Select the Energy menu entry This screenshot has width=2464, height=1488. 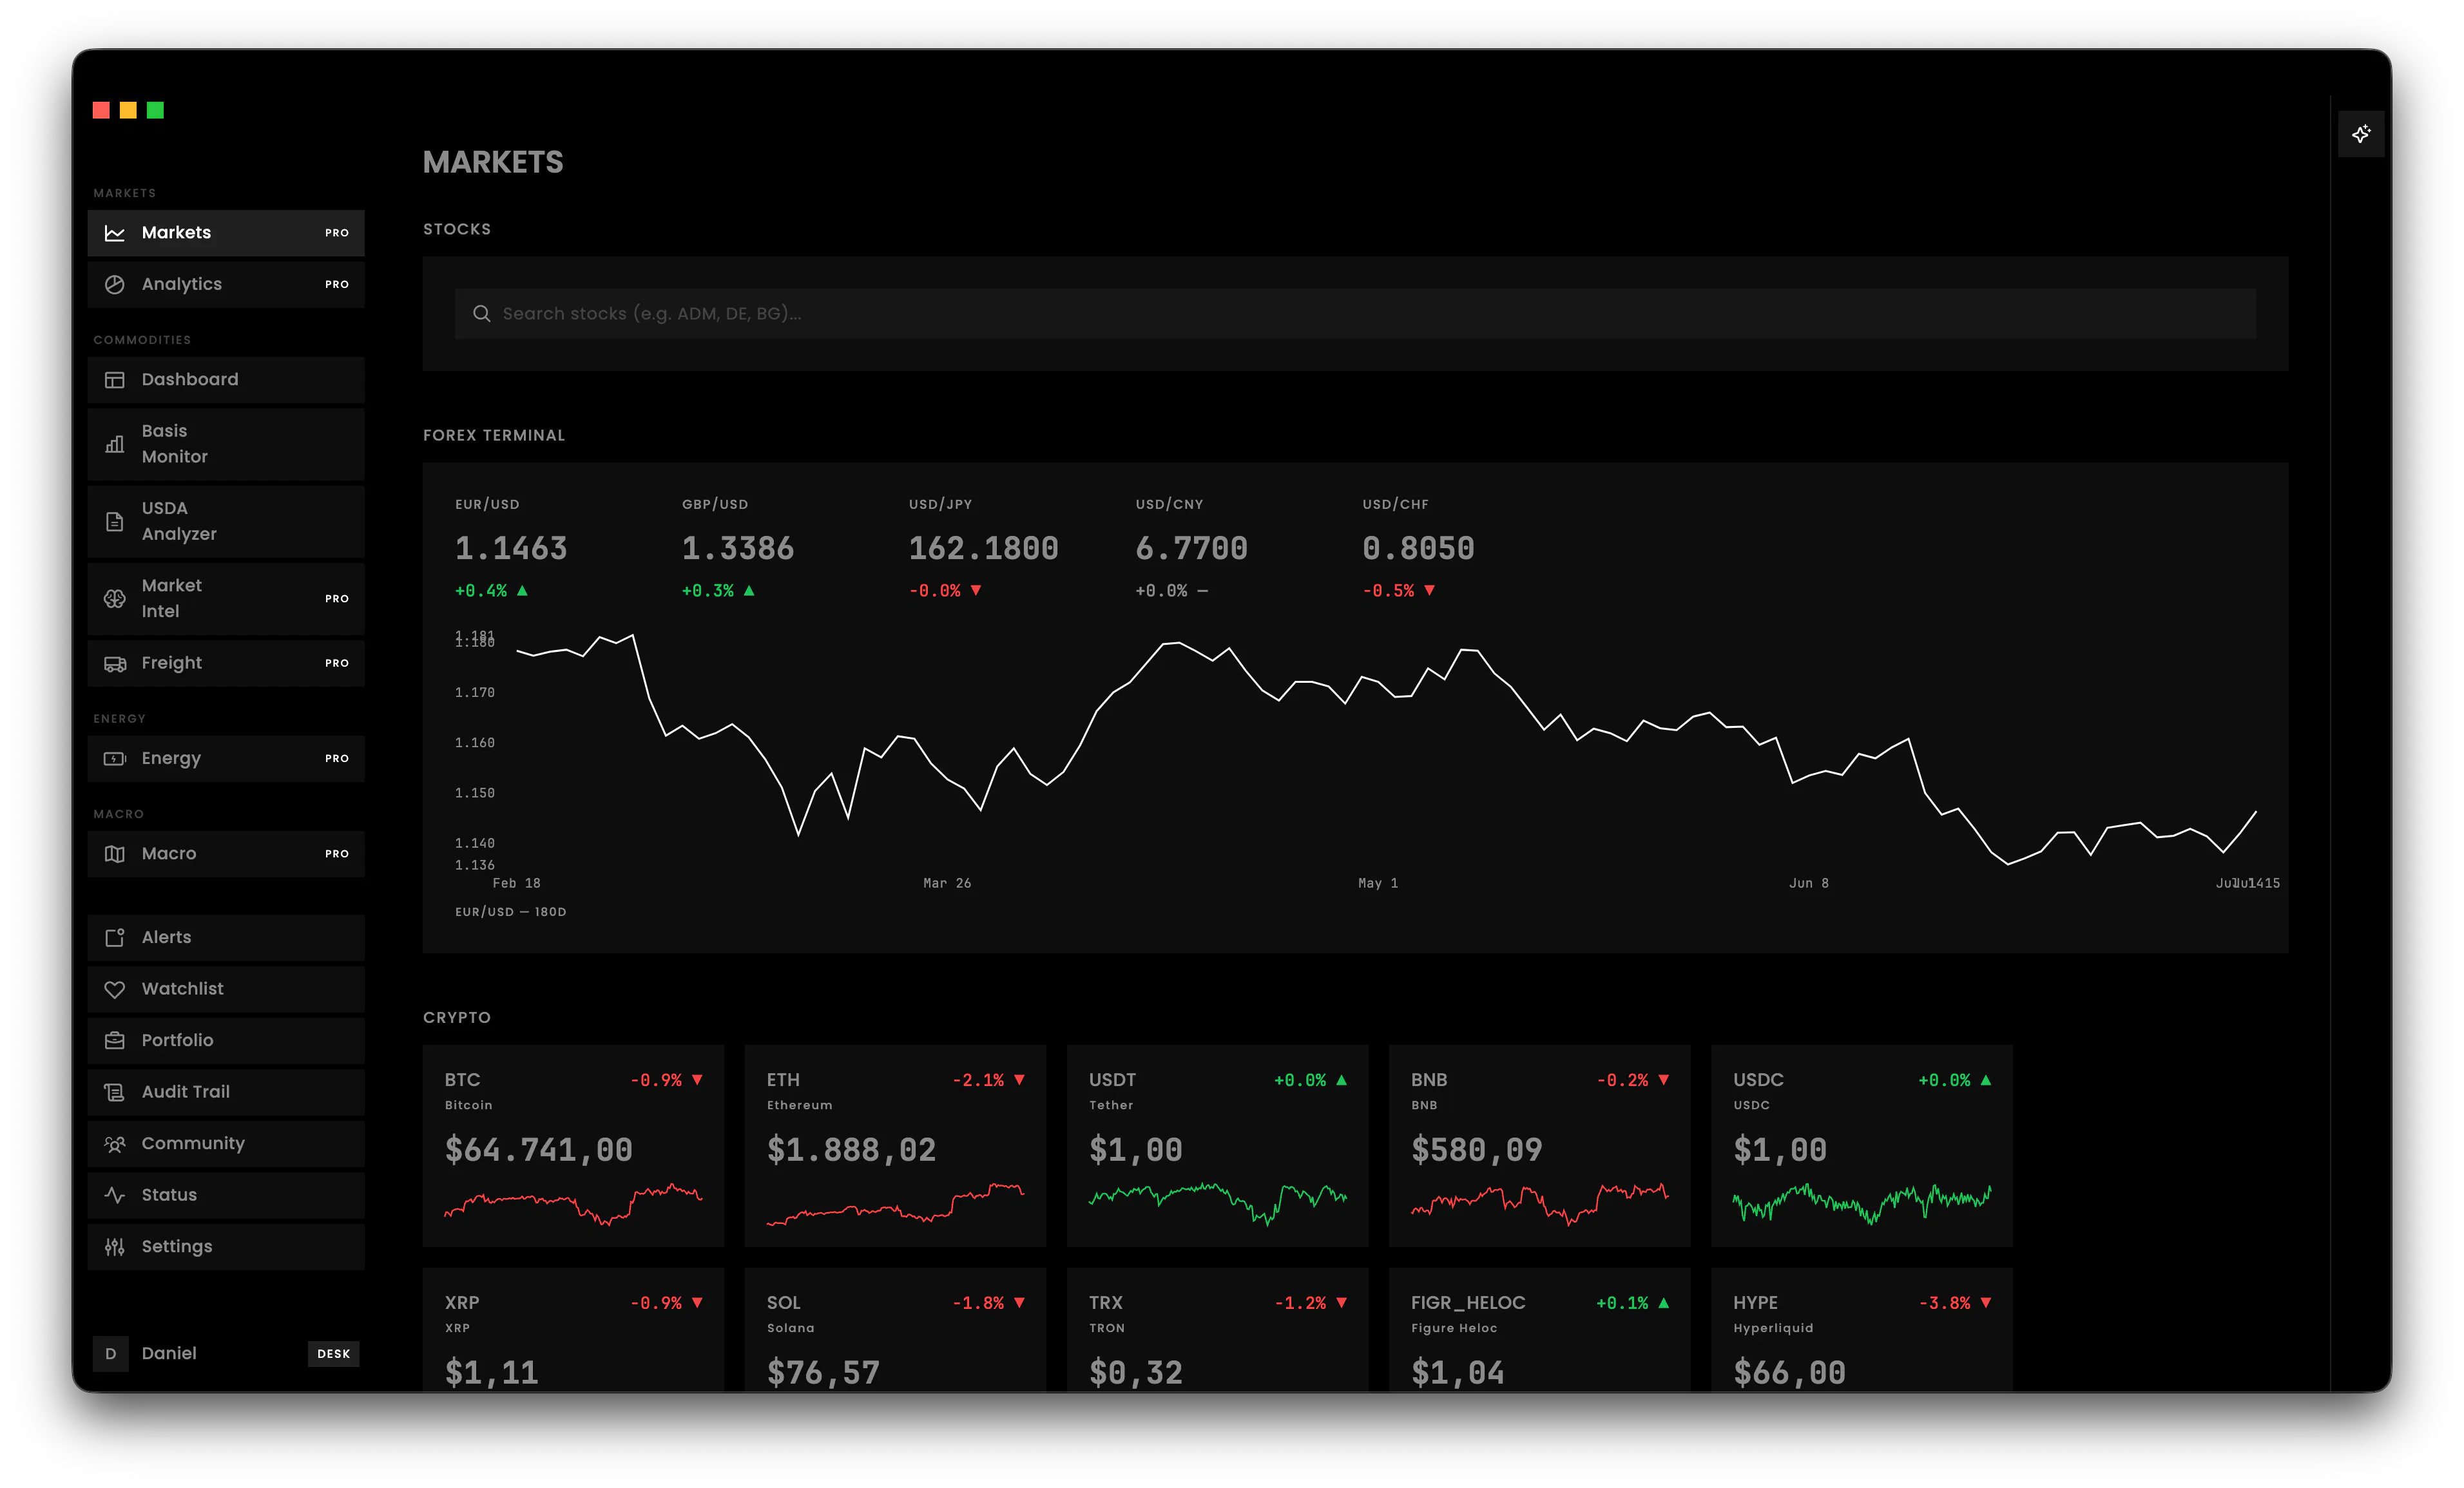[x=226, y=759]
